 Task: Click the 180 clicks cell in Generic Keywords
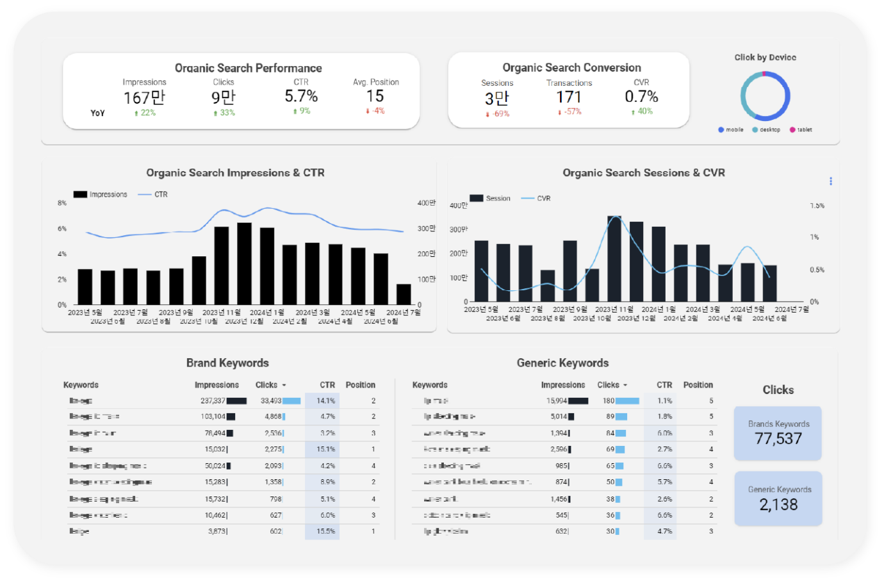[609, 400]
